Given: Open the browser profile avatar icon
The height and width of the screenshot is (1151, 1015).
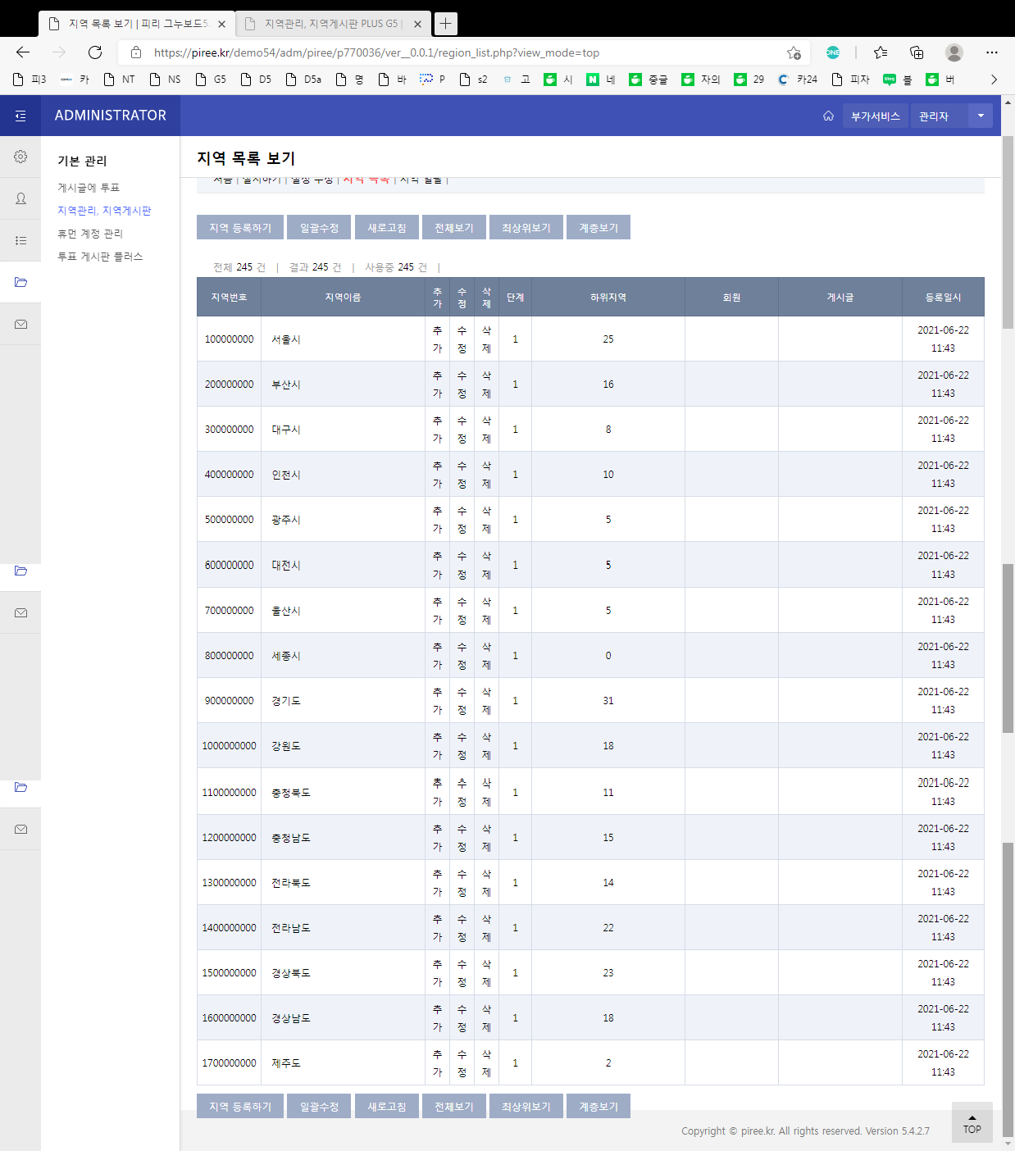Looking at the screenshot, I should (x=954, y=52).
